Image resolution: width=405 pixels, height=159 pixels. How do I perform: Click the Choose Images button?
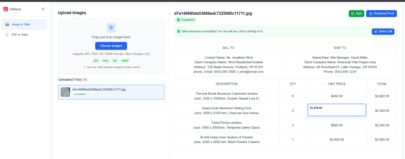click(111, 46)
